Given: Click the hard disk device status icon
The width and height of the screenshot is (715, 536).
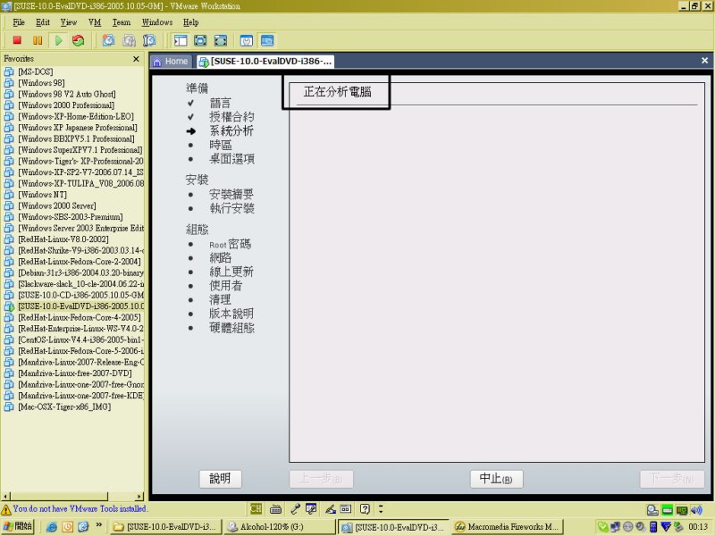Looking at the screenshot, I should (652, 510).
